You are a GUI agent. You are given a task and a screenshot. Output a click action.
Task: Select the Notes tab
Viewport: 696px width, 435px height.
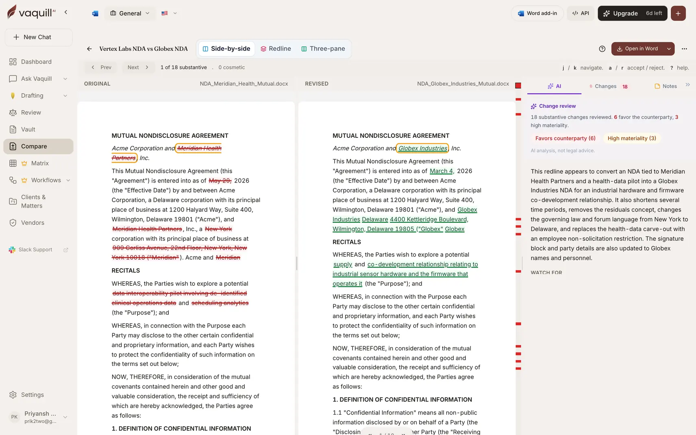666,86
